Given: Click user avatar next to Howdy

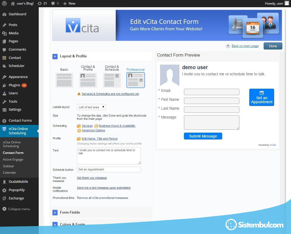Looking at the screenshot, I should tap(287, 3).
